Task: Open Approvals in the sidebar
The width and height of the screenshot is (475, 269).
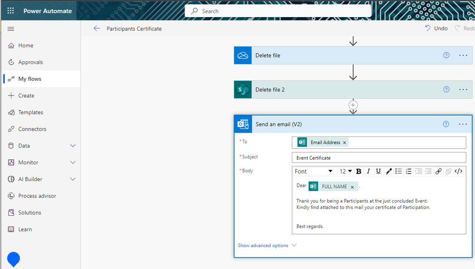Action: [x=41, y=62]
